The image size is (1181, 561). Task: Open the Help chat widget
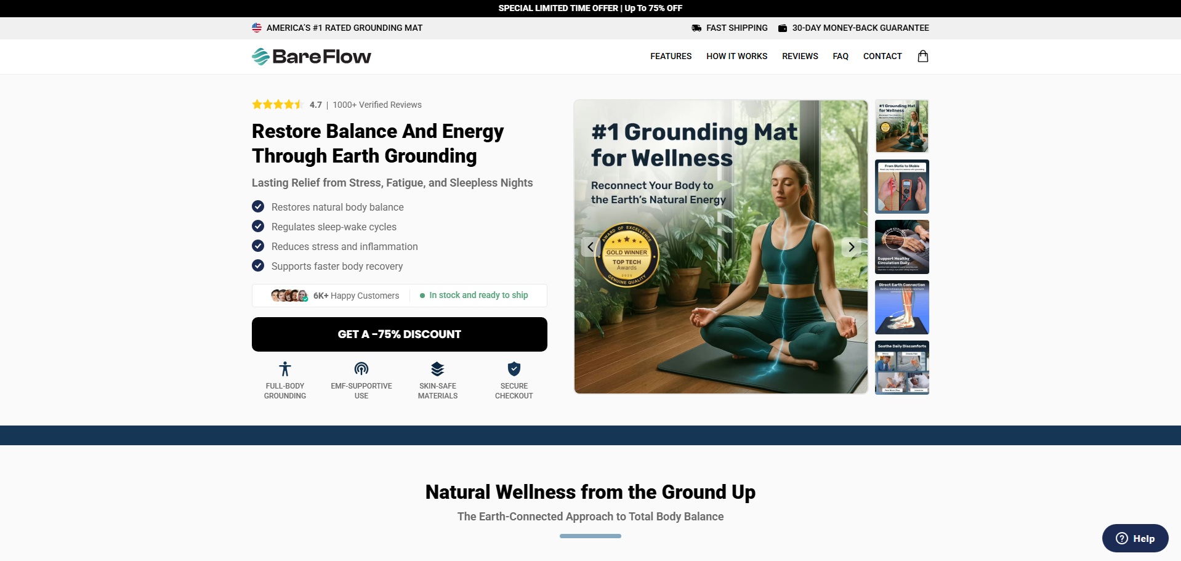1135,538
